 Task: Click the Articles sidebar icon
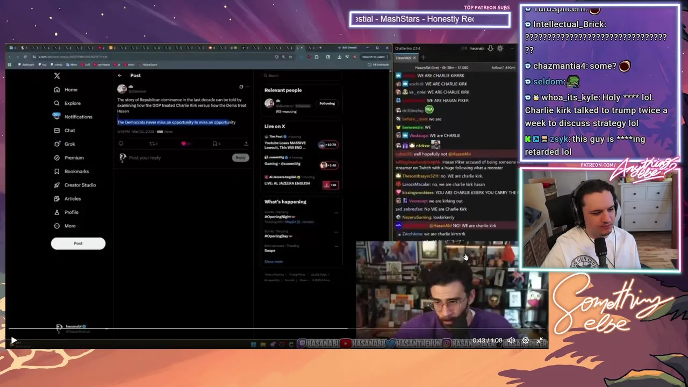pos(57,199)
